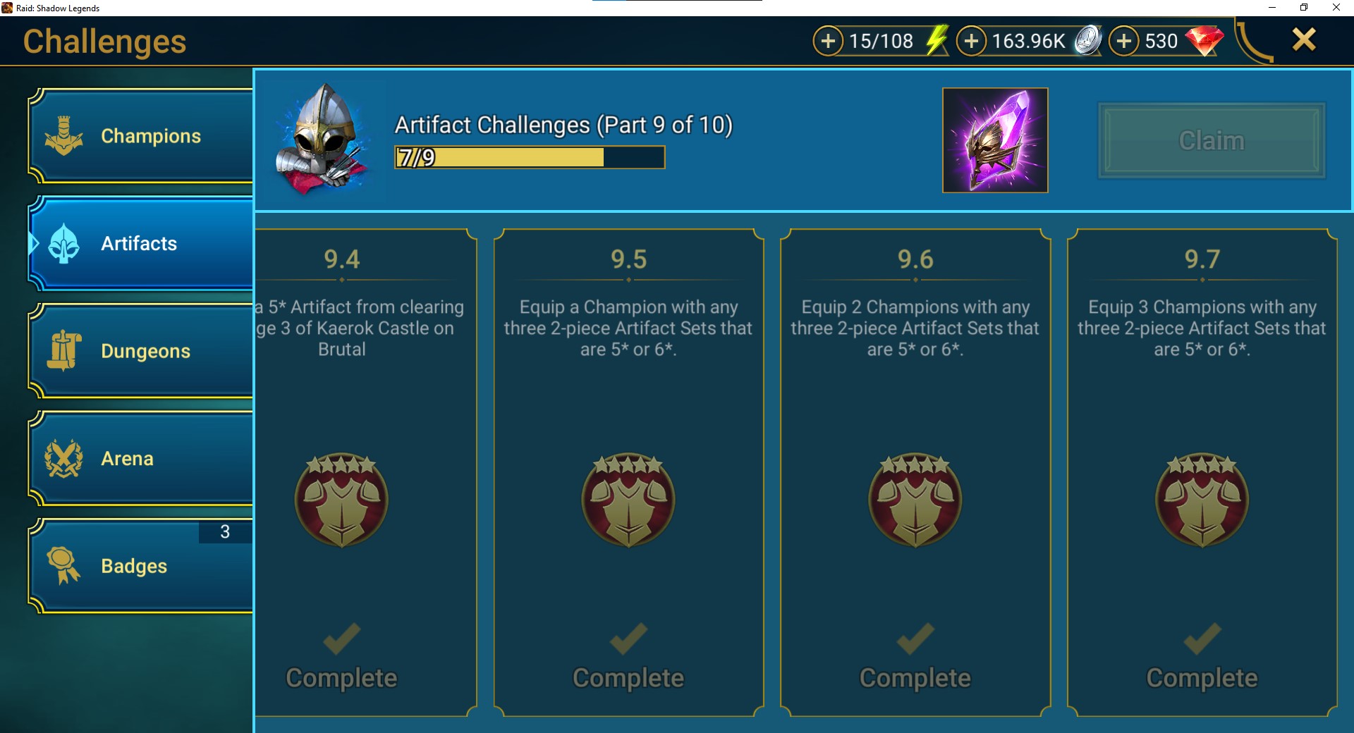
Task: Click the helmet Artifact Challenges icon
Action: click(323, 139)
